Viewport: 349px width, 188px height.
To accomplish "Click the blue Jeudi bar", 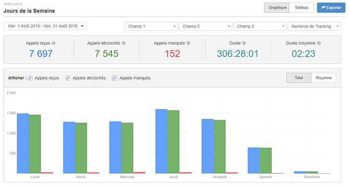I will point(161,141).
